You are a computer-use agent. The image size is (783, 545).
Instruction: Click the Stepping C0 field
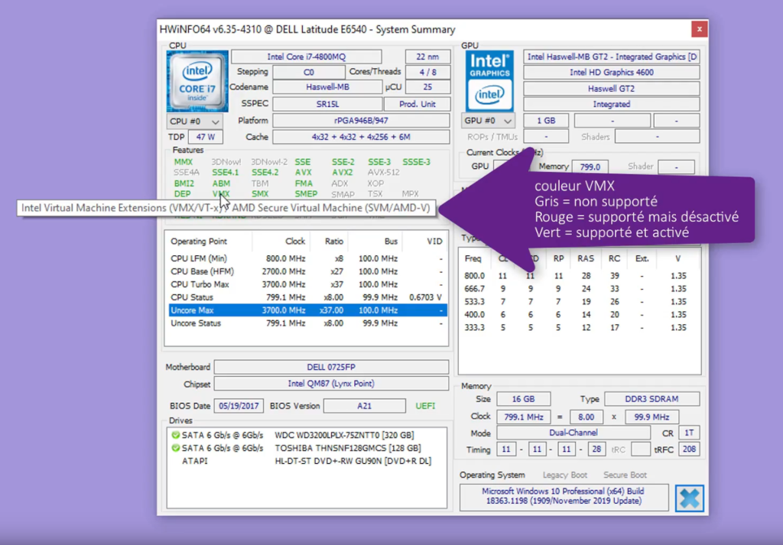click(309, 72)
